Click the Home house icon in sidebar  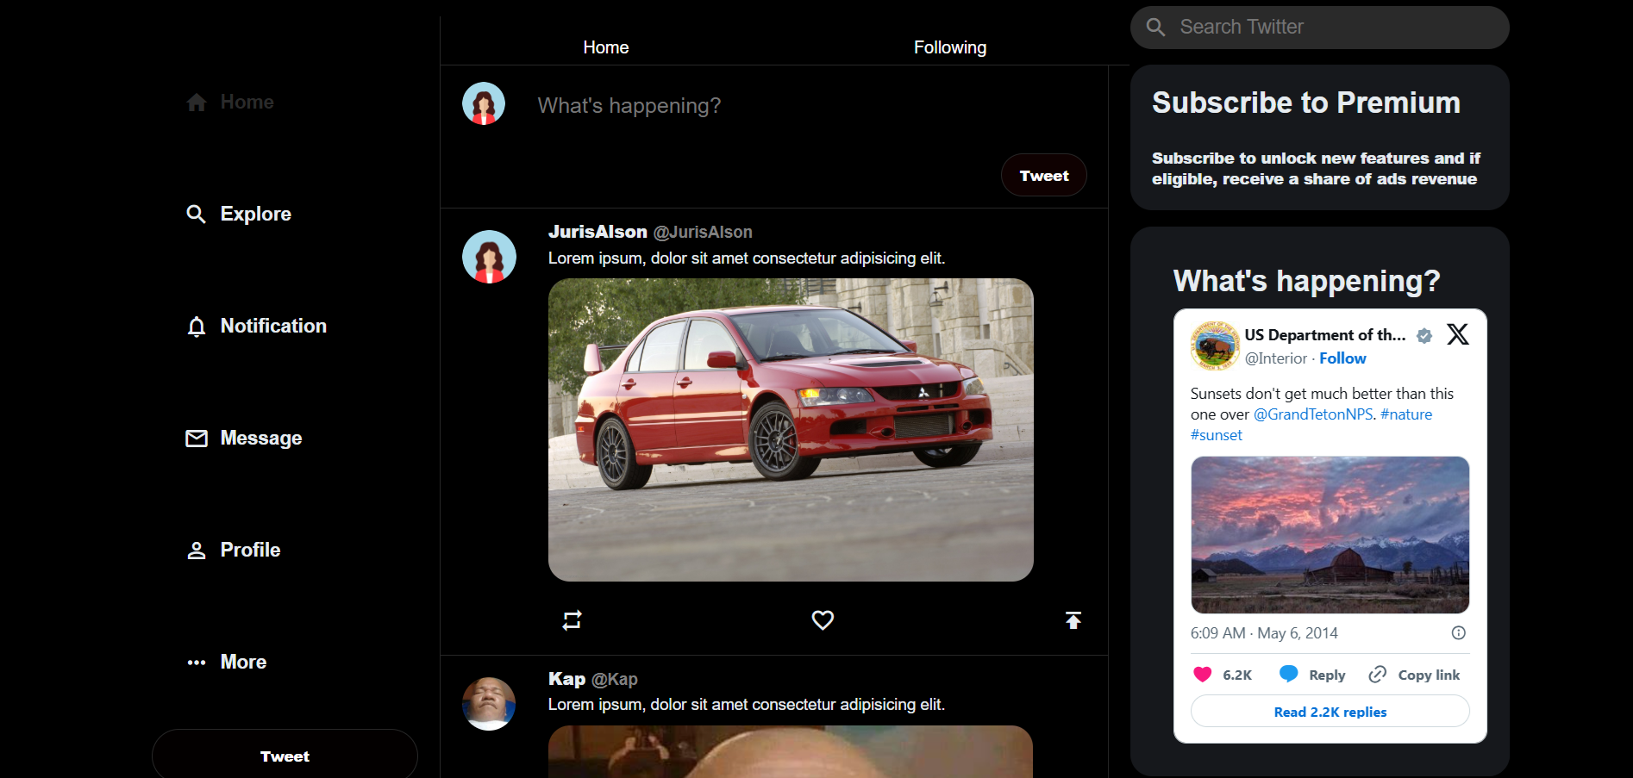(197, 103)
